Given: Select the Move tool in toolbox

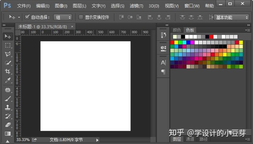Looking at the screenshot, I should [8, 36].
